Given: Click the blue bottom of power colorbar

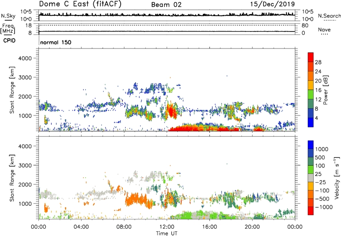Looking at the screenshot, I should (311, 122).
